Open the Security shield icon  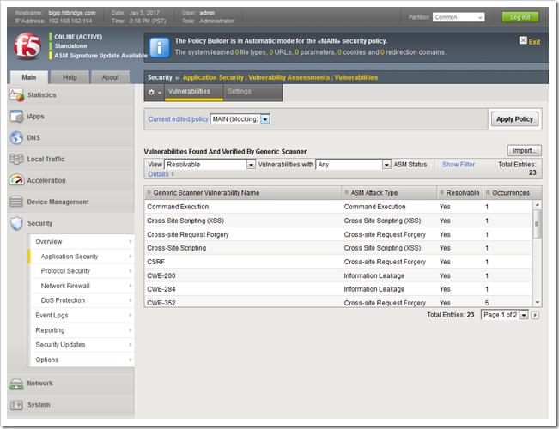(x=16, y=223)
